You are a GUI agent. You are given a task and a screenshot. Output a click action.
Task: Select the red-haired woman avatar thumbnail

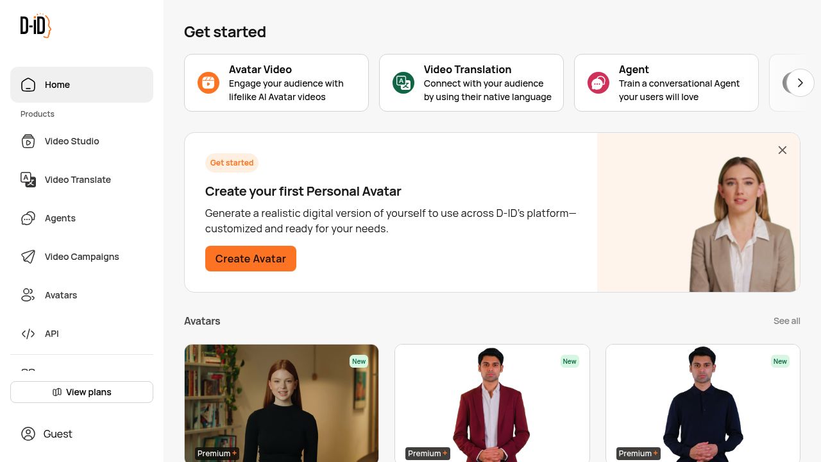pyautogui.click(x=282, y=403)
